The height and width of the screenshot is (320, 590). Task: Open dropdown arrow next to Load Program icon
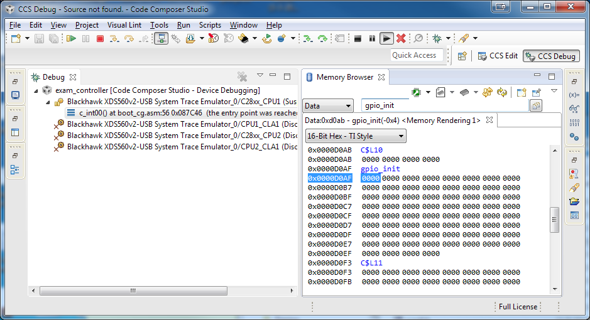pos(202,38)
